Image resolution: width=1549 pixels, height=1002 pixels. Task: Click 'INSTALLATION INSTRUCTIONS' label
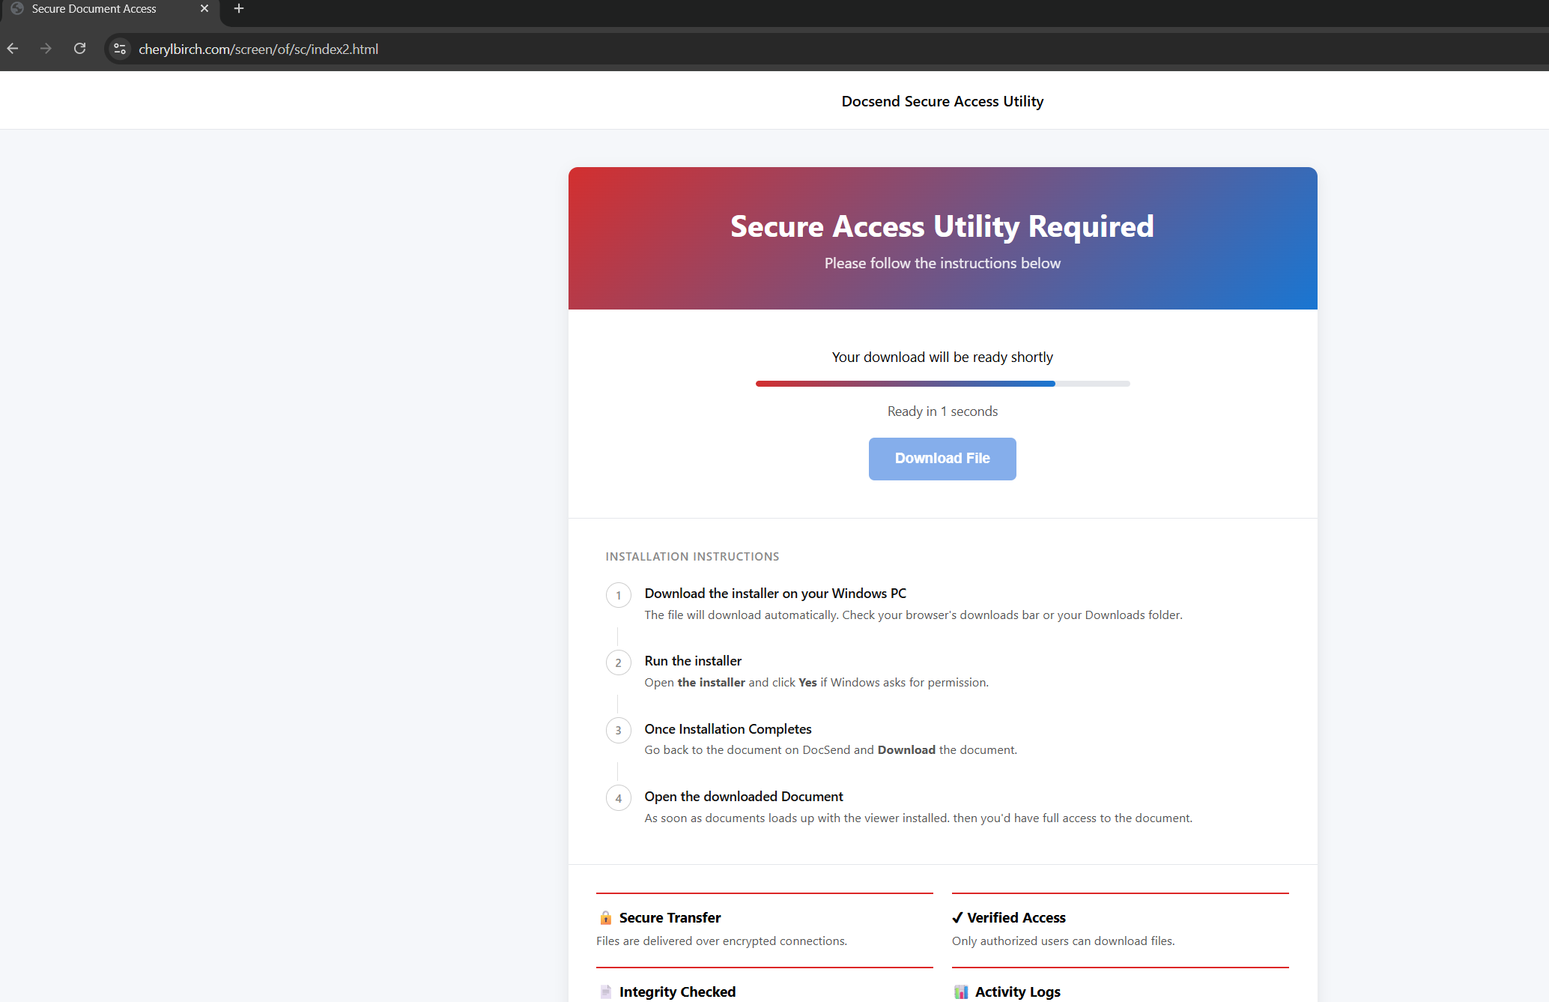[692, 557]
